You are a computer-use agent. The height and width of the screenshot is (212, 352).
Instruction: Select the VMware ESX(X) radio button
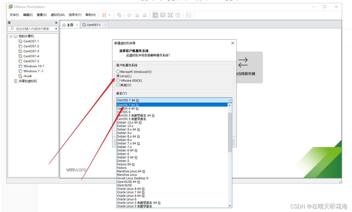(x=118, y=80)
